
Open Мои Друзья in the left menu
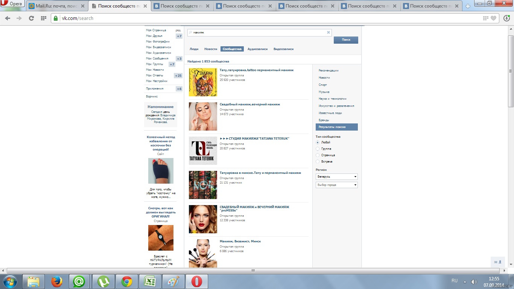point(154,36)
